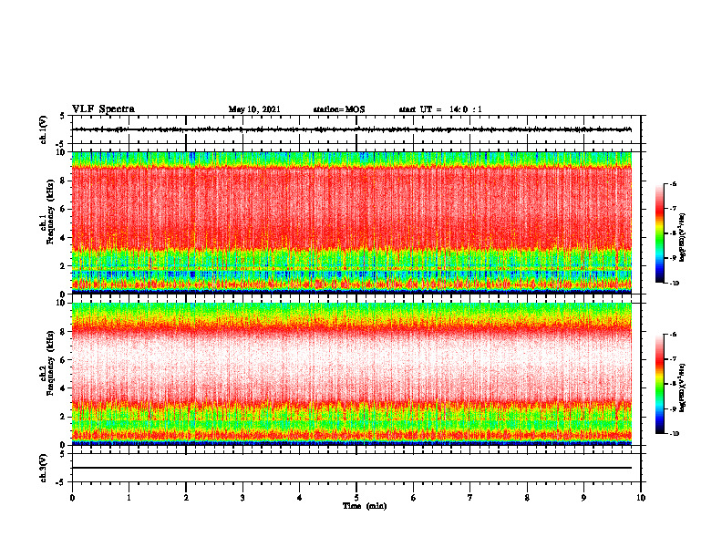The width and height of the screenshot is (722, 558).
Task: Click the "ch.3(V)" axis label
Action: point(43,468)
